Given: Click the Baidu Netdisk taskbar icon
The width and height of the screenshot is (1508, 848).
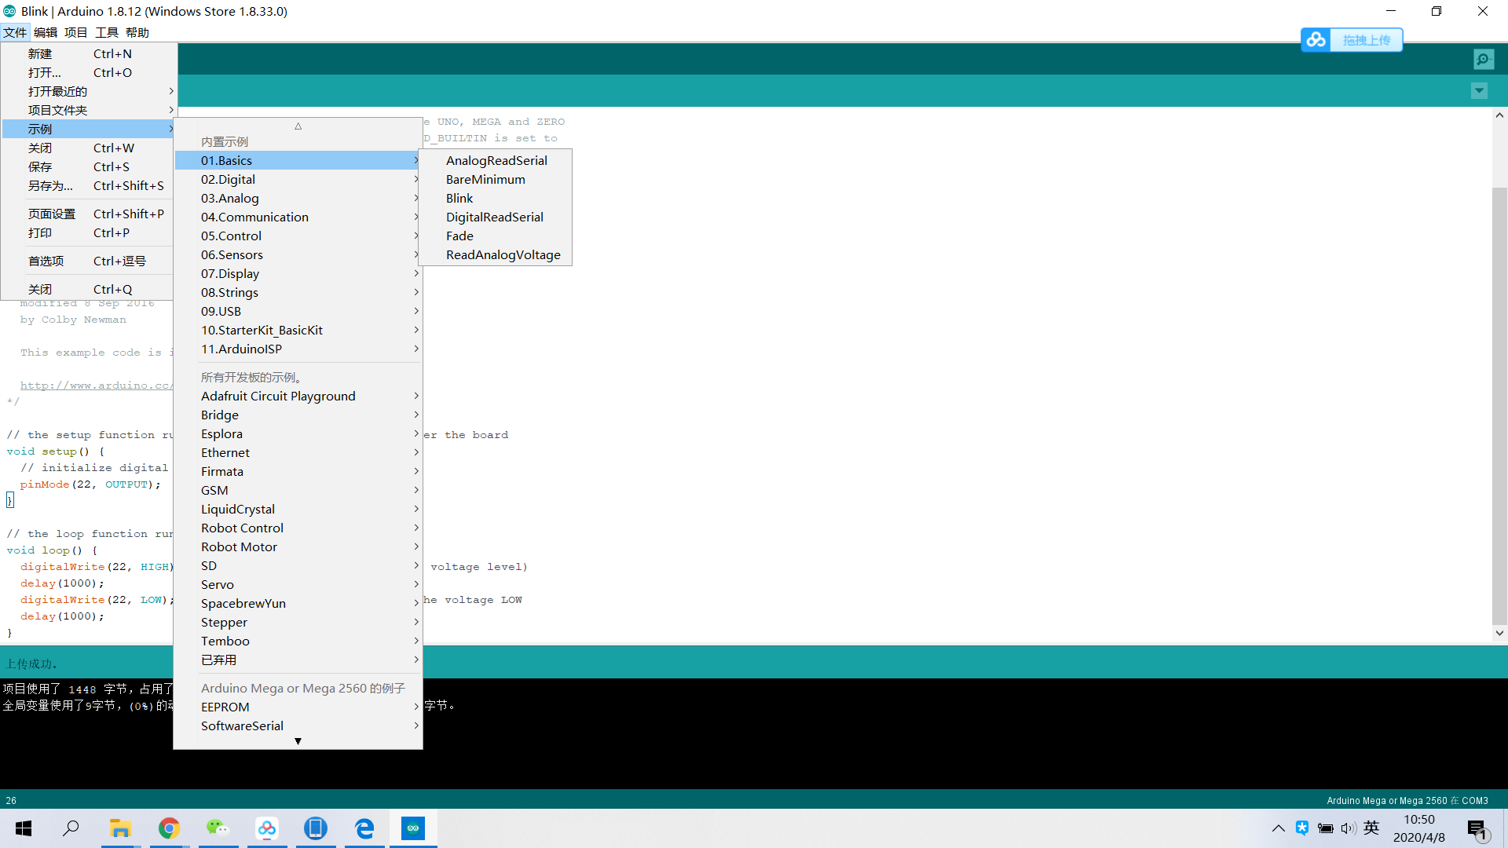Looking at the screenshot, I should pyautogui.click(x=267, y=828).
